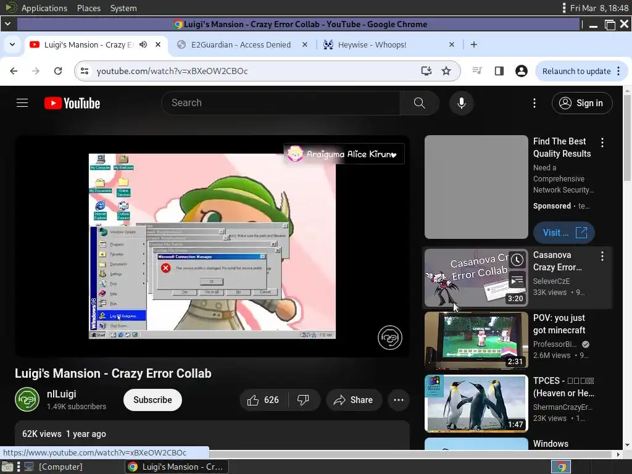Open Chrome three-dot menu
Screen dimensions: 632x474
pos(618,71)
